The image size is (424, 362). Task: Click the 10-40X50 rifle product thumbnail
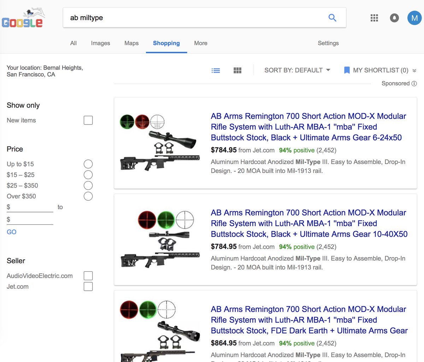(x=160, y=239)
